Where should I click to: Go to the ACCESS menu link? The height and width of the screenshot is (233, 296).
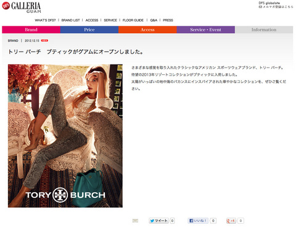(92, 20)
